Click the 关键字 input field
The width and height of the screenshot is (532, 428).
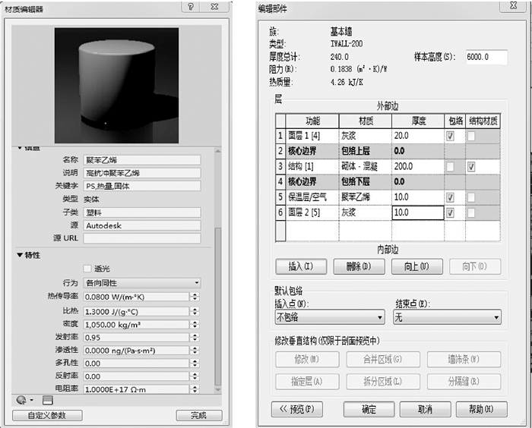142,186
